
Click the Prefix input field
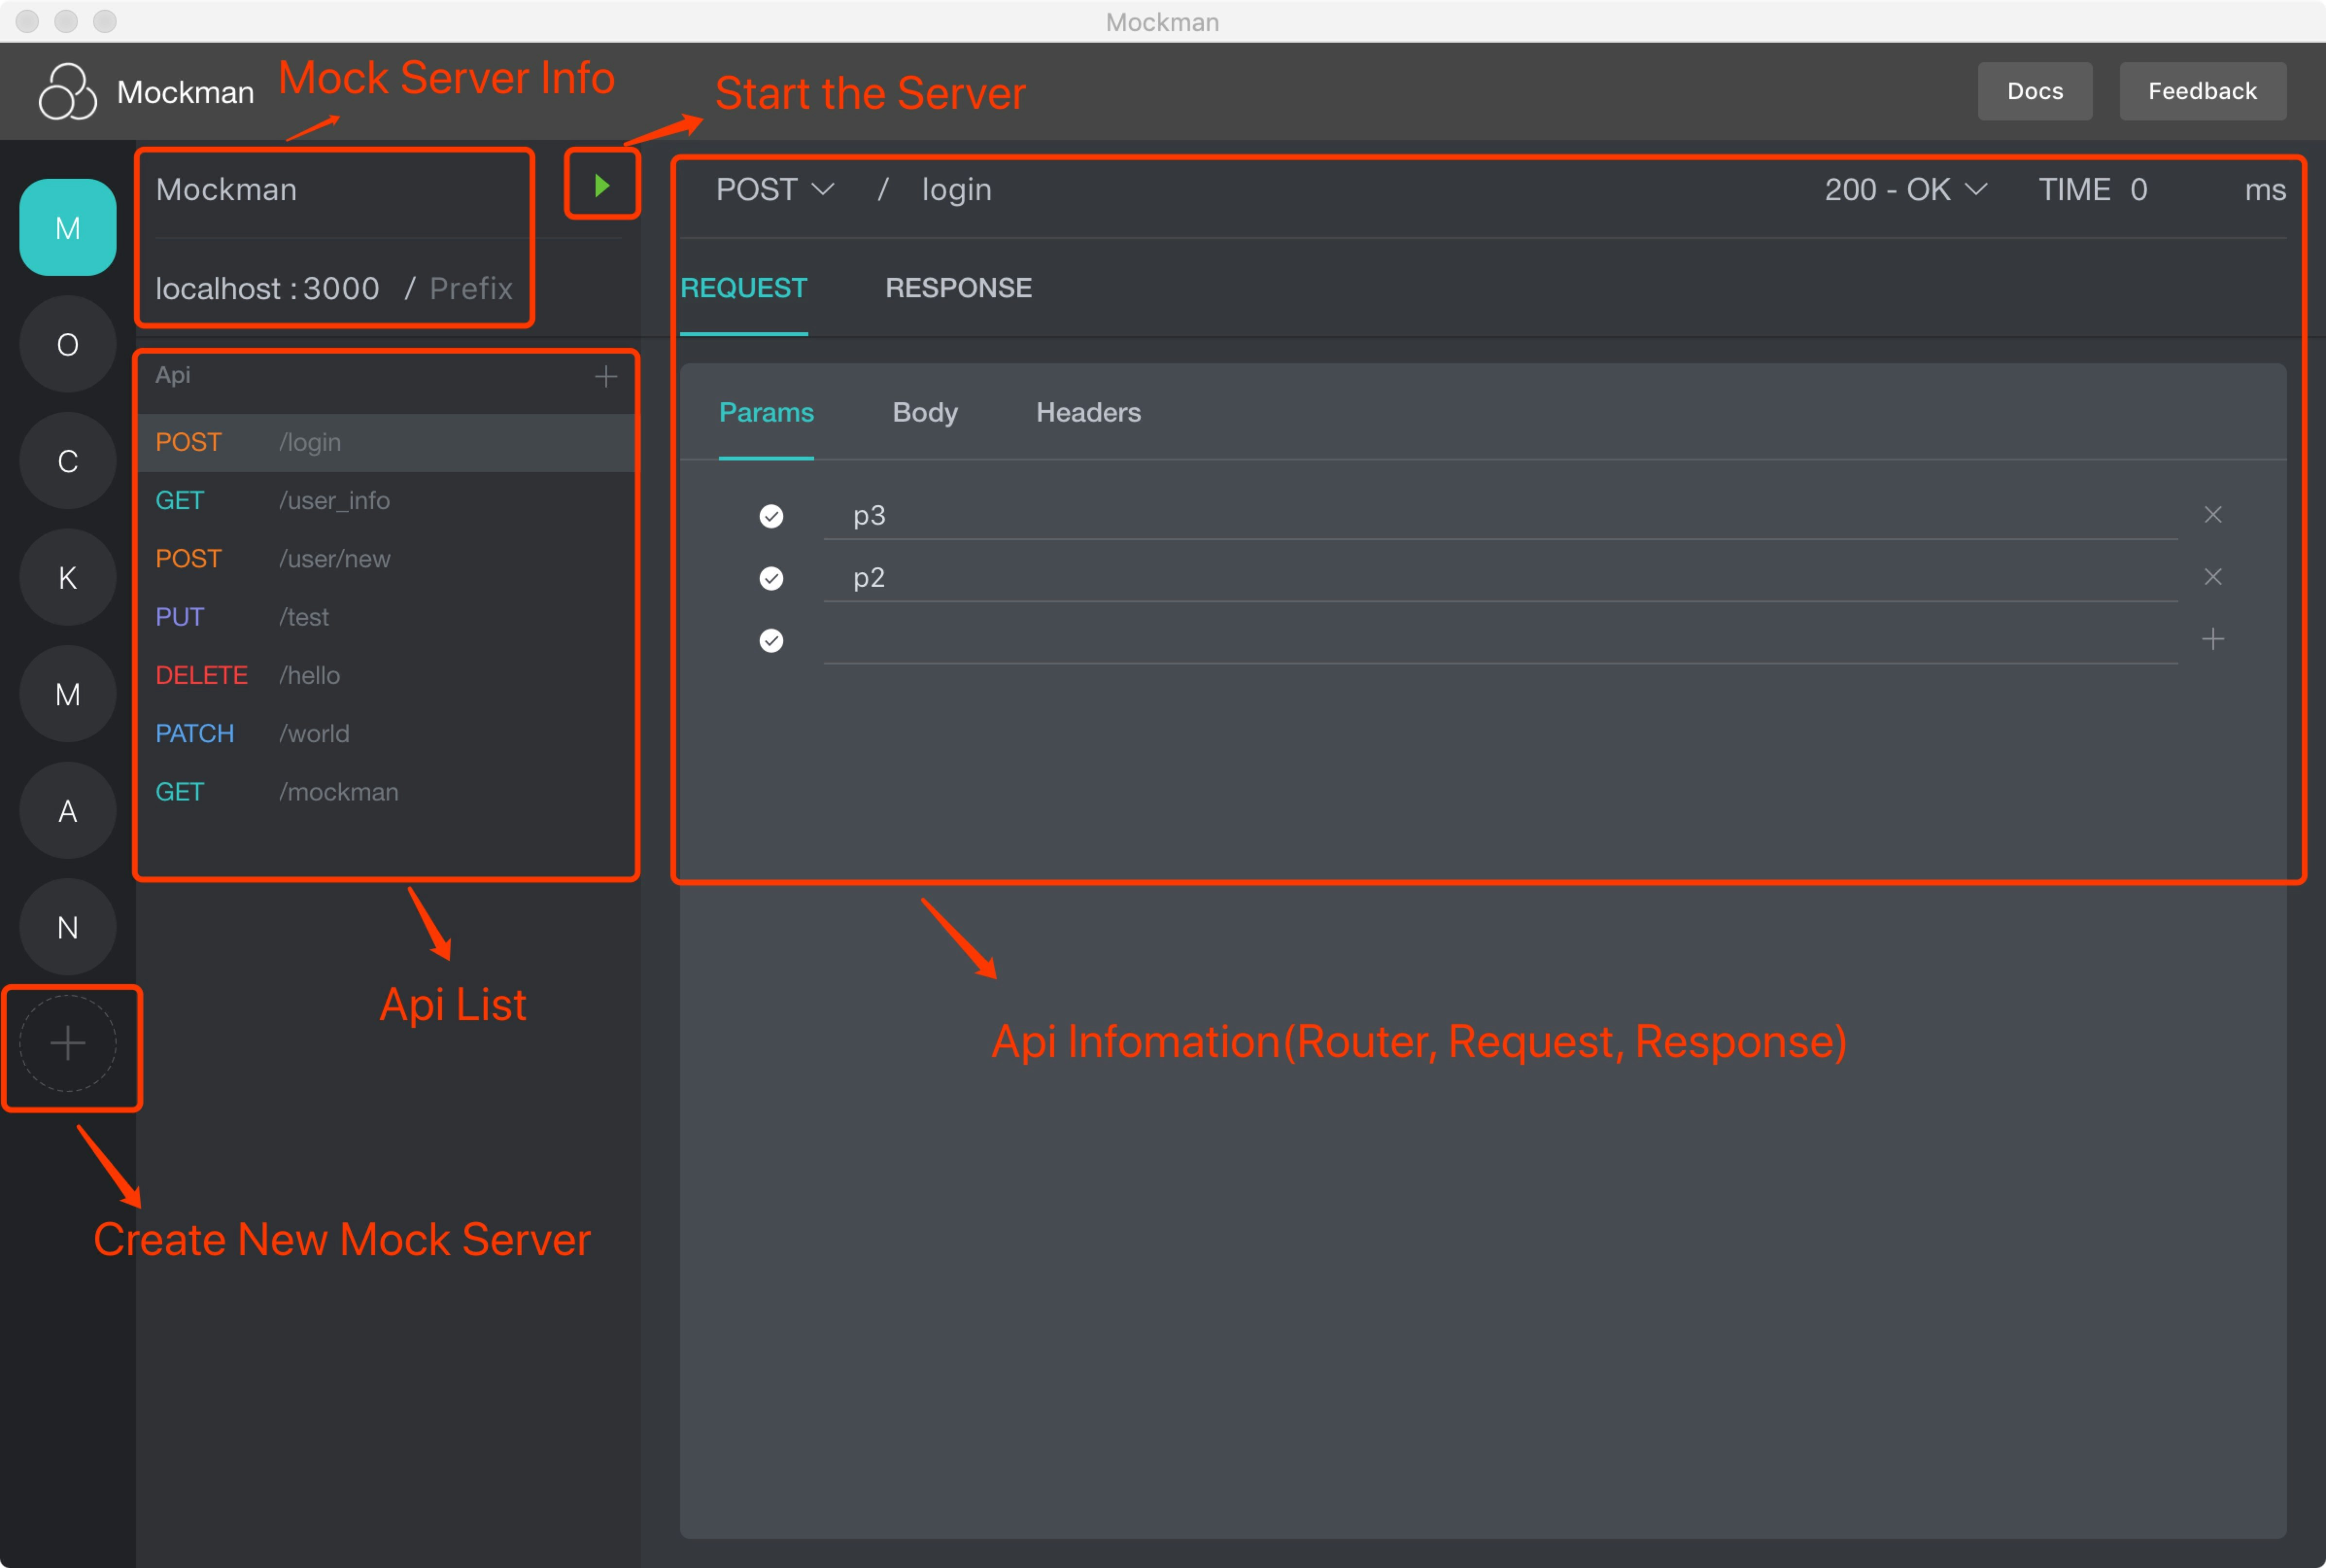click(470, 288)
